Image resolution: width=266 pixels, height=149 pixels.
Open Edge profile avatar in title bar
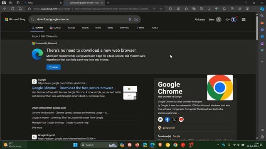coord(4,3)
